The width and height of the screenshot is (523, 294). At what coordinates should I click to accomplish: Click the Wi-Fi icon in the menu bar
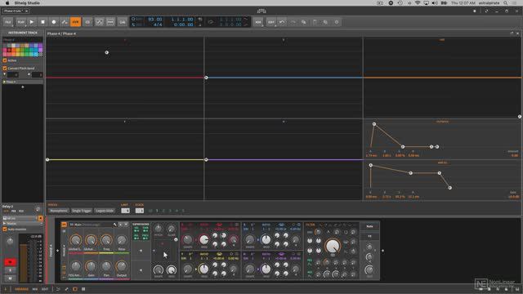point(418,2)
